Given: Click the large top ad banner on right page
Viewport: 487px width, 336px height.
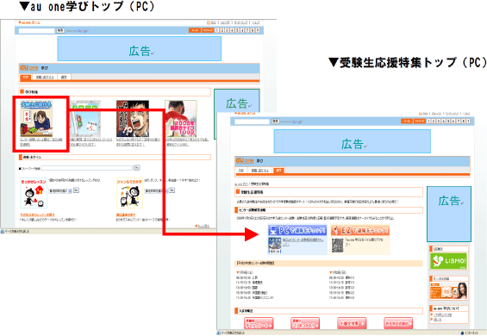Looking at the screenshot, I should (353, 141).
